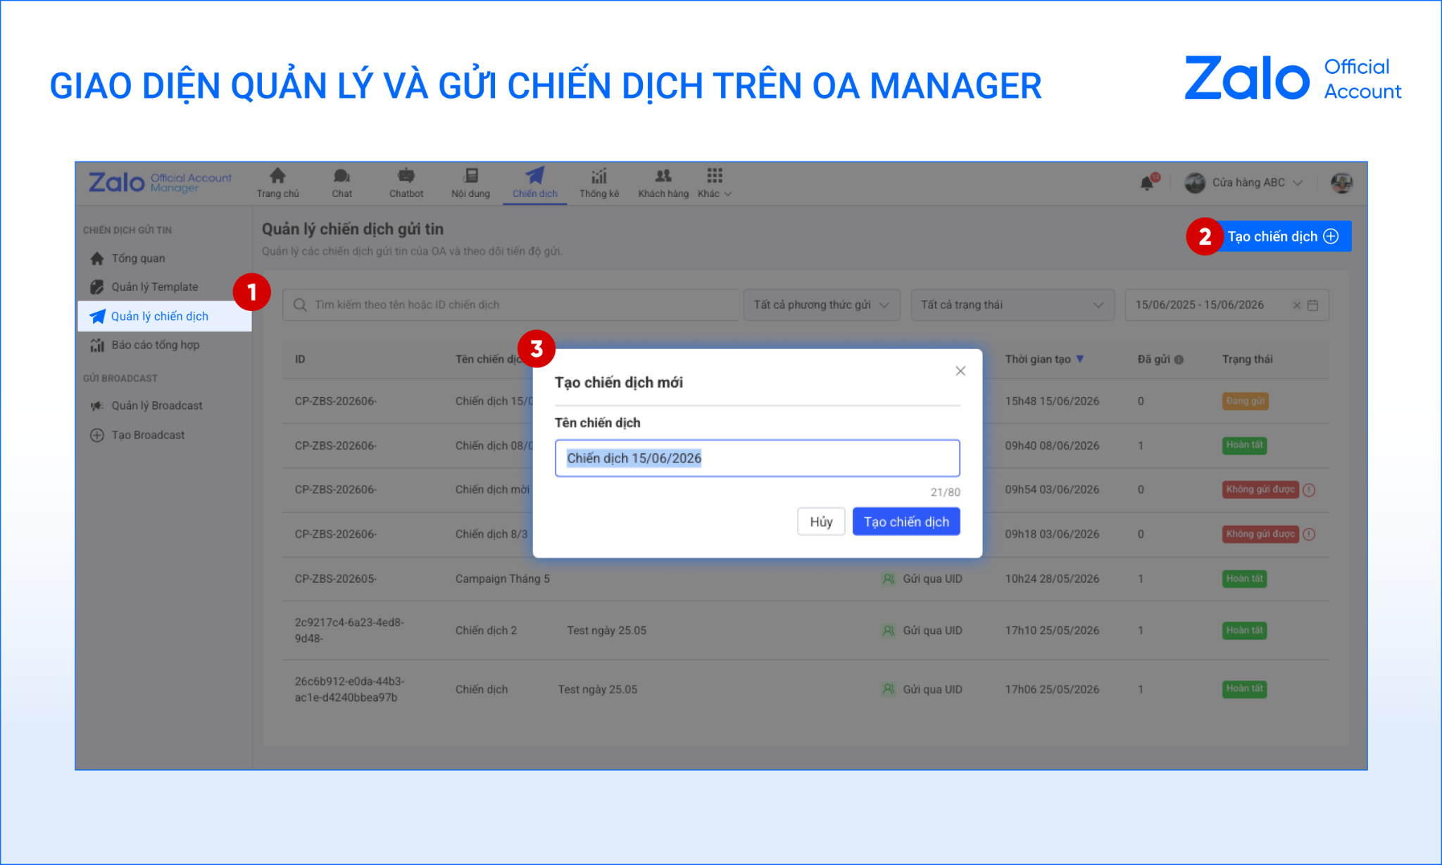Click the Chiến dịch 2 campaign name
The height and width of the screenshot is (865, 1442).
point(486,631)
